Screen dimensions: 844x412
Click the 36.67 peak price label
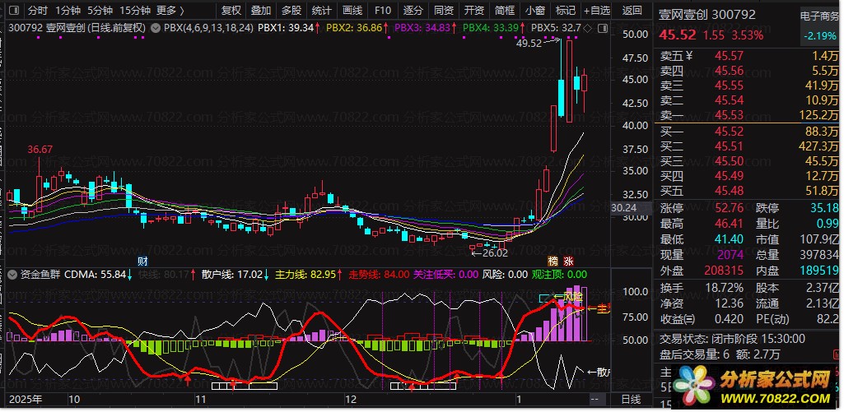(x=40, y=150)
